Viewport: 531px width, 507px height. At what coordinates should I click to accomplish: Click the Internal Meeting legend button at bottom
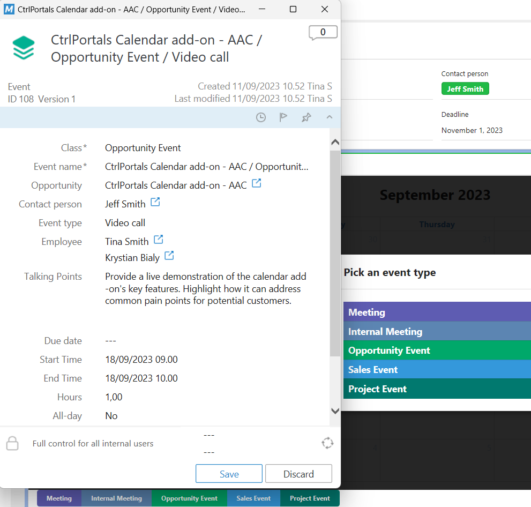pyautogui.click(x=116, y=498)
